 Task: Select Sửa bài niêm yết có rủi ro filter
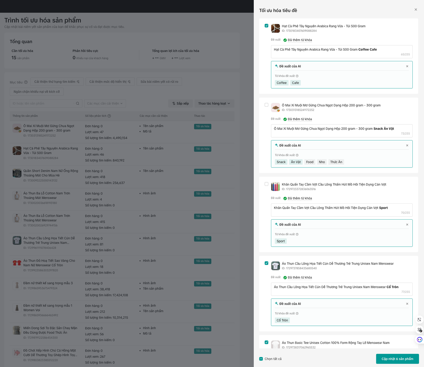click(x=159, y=82)
